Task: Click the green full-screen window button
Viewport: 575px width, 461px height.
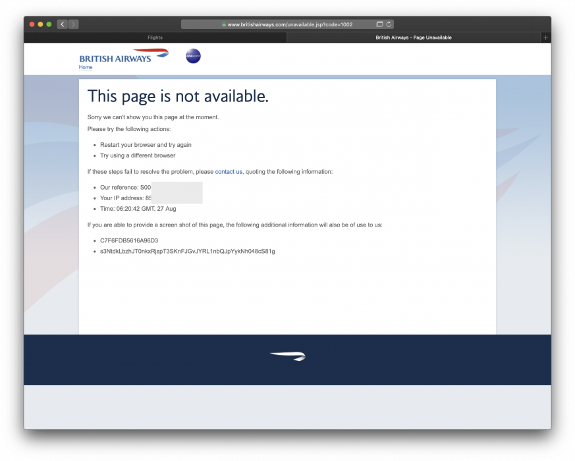Action: tap(49, 24)
